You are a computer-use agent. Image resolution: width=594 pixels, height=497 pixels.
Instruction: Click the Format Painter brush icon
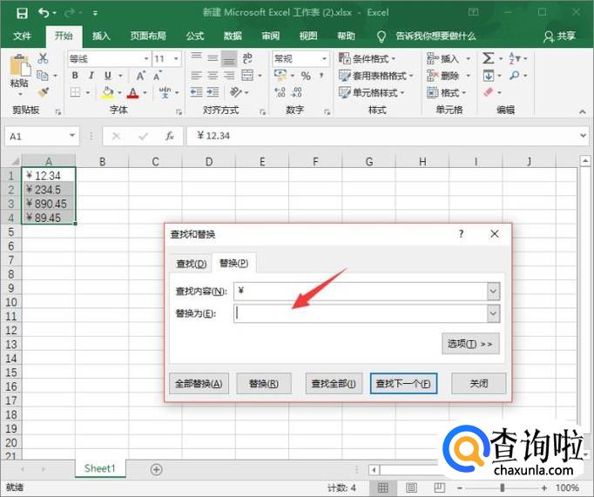43,92
